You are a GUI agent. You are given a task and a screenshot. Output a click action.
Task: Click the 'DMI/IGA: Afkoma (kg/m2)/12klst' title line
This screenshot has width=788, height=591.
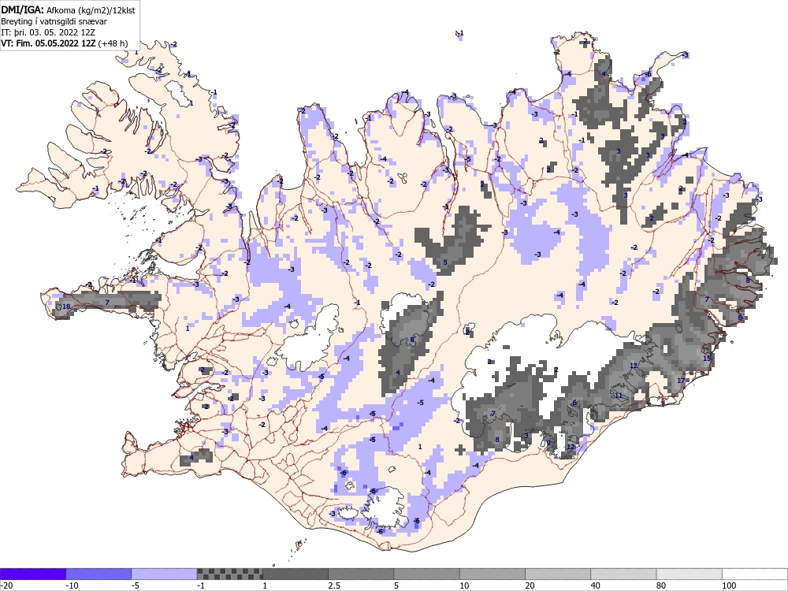tap(68, 9)
